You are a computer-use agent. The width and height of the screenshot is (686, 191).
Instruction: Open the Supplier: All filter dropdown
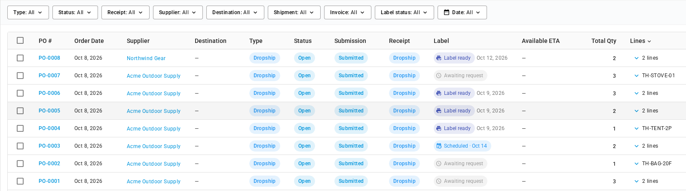tap(178, 12)
